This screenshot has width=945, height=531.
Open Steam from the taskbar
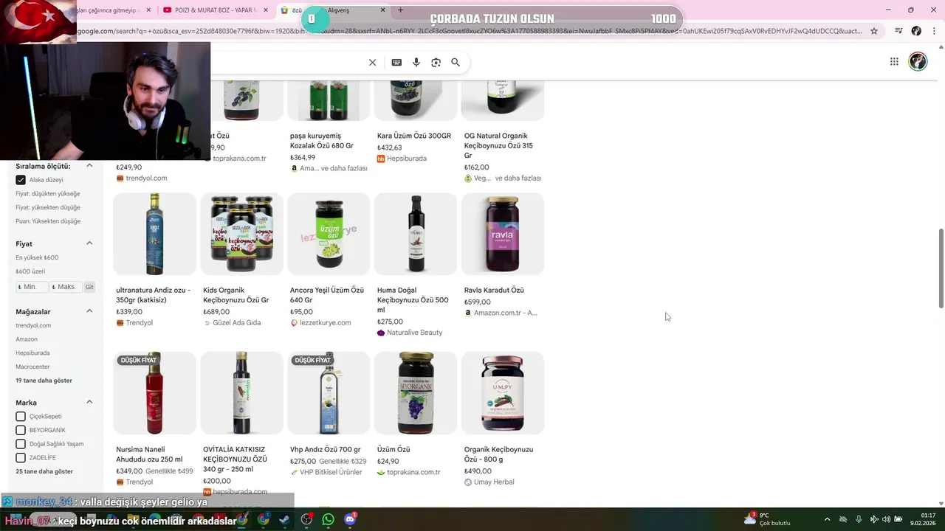284,519
